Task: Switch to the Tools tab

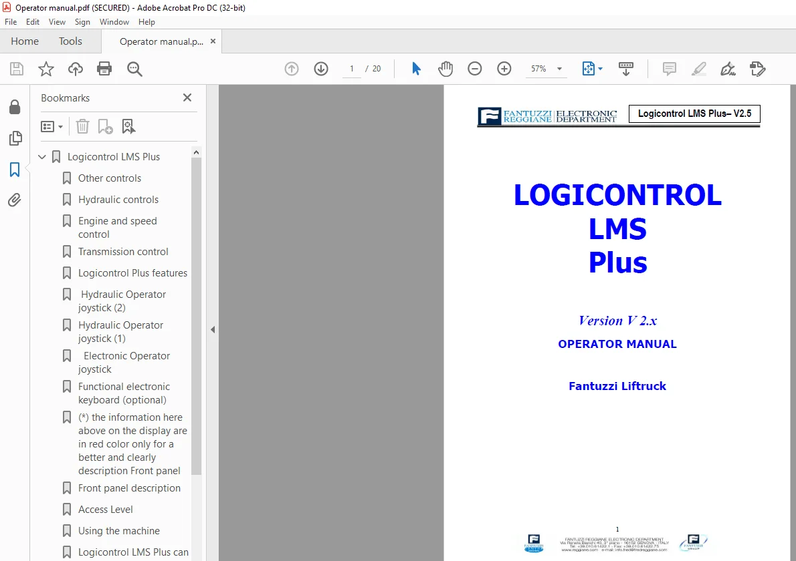Action: [70, 41]
